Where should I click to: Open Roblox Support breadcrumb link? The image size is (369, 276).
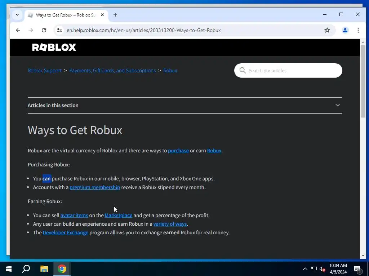click(45, 71)
